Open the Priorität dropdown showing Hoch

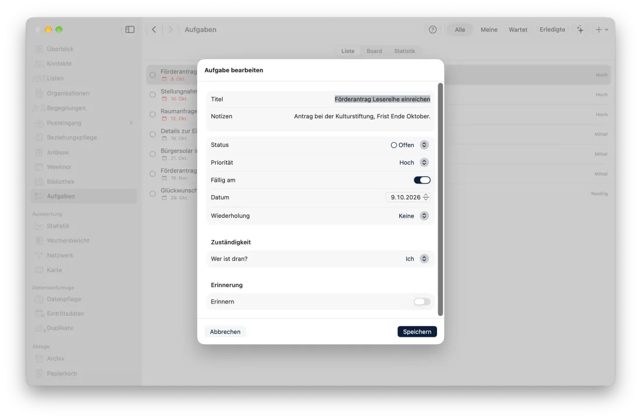click(x=414, y=163)
